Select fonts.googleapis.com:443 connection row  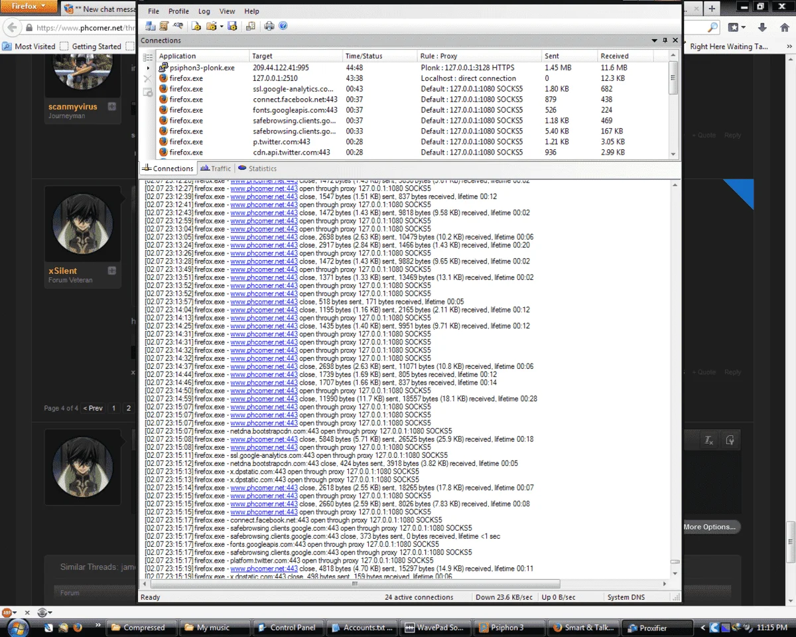pyautogui.click(x=411, y=110)
